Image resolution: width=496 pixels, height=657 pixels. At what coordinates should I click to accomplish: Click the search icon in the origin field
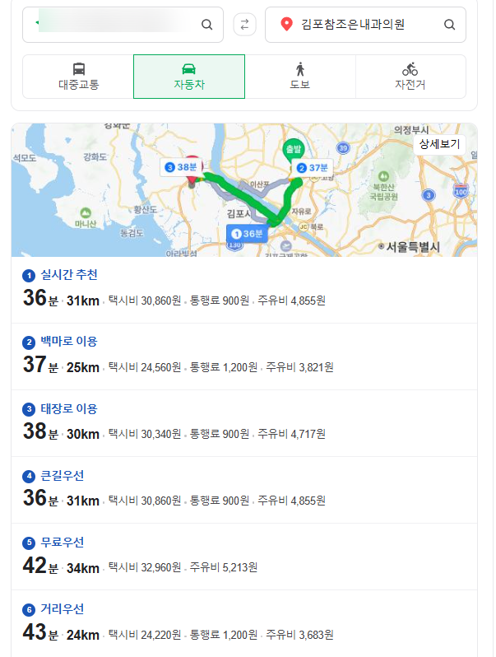click(x=206, y=25)
